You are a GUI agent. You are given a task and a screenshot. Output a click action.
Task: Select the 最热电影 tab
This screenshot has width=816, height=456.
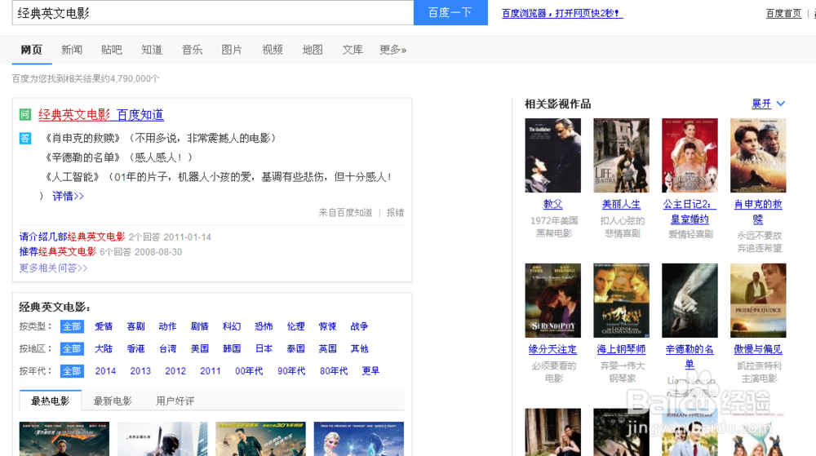[50, 401]
